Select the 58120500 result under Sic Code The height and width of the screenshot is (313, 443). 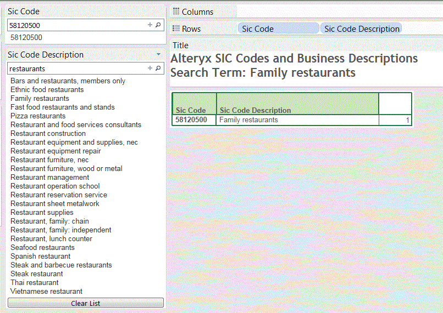tap(26, 37)
